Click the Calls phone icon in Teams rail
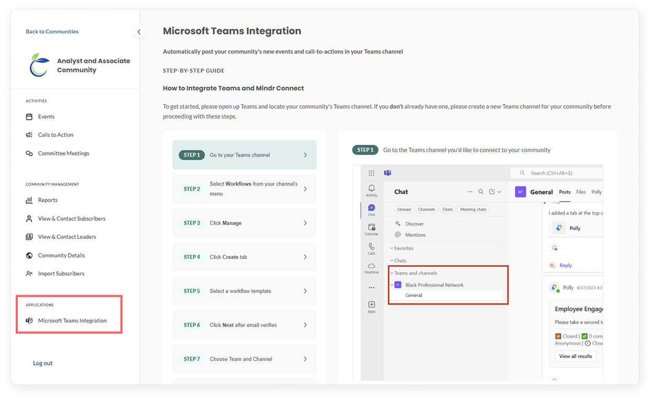Viewport: 653px width, 400px height. point(371,246)
